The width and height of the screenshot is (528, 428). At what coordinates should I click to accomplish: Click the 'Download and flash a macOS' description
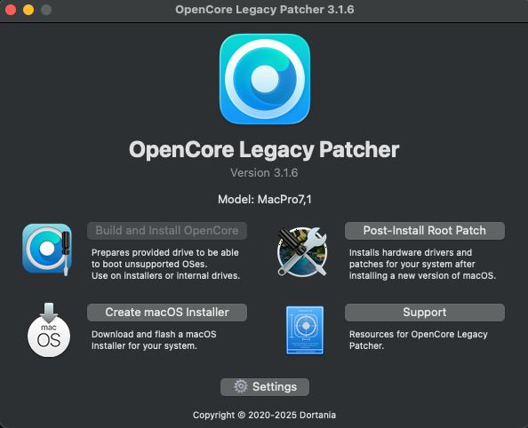(154, 340)
